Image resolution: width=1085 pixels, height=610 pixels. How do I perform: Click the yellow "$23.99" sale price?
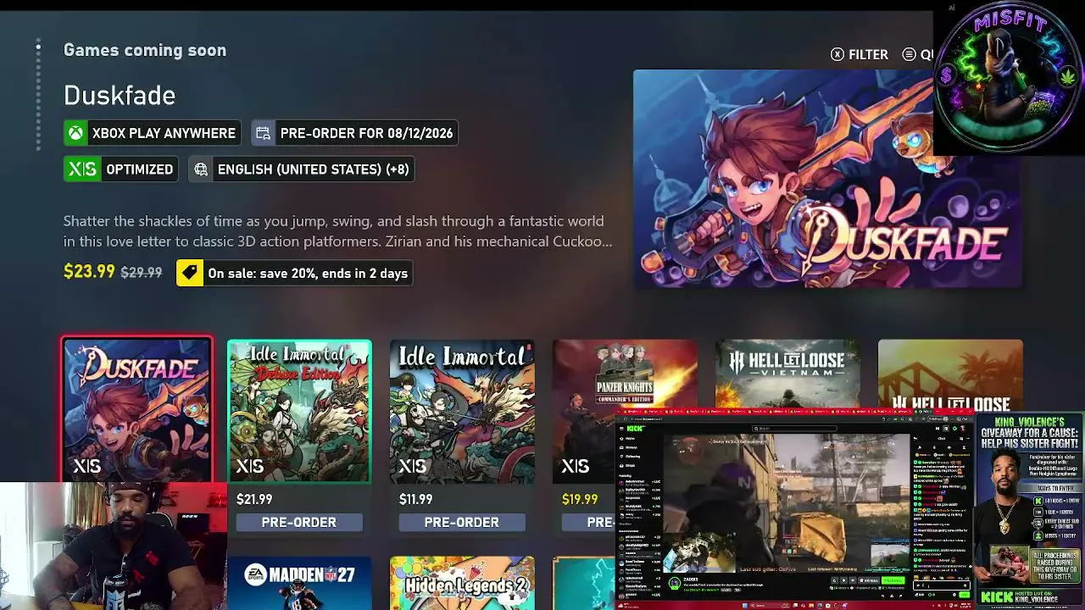click(x=89, y=272)
